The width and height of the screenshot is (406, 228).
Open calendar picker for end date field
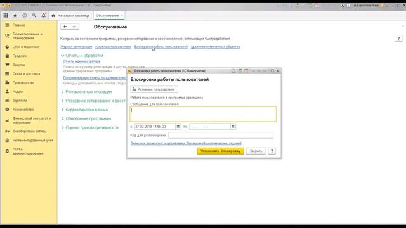point(233,127)
